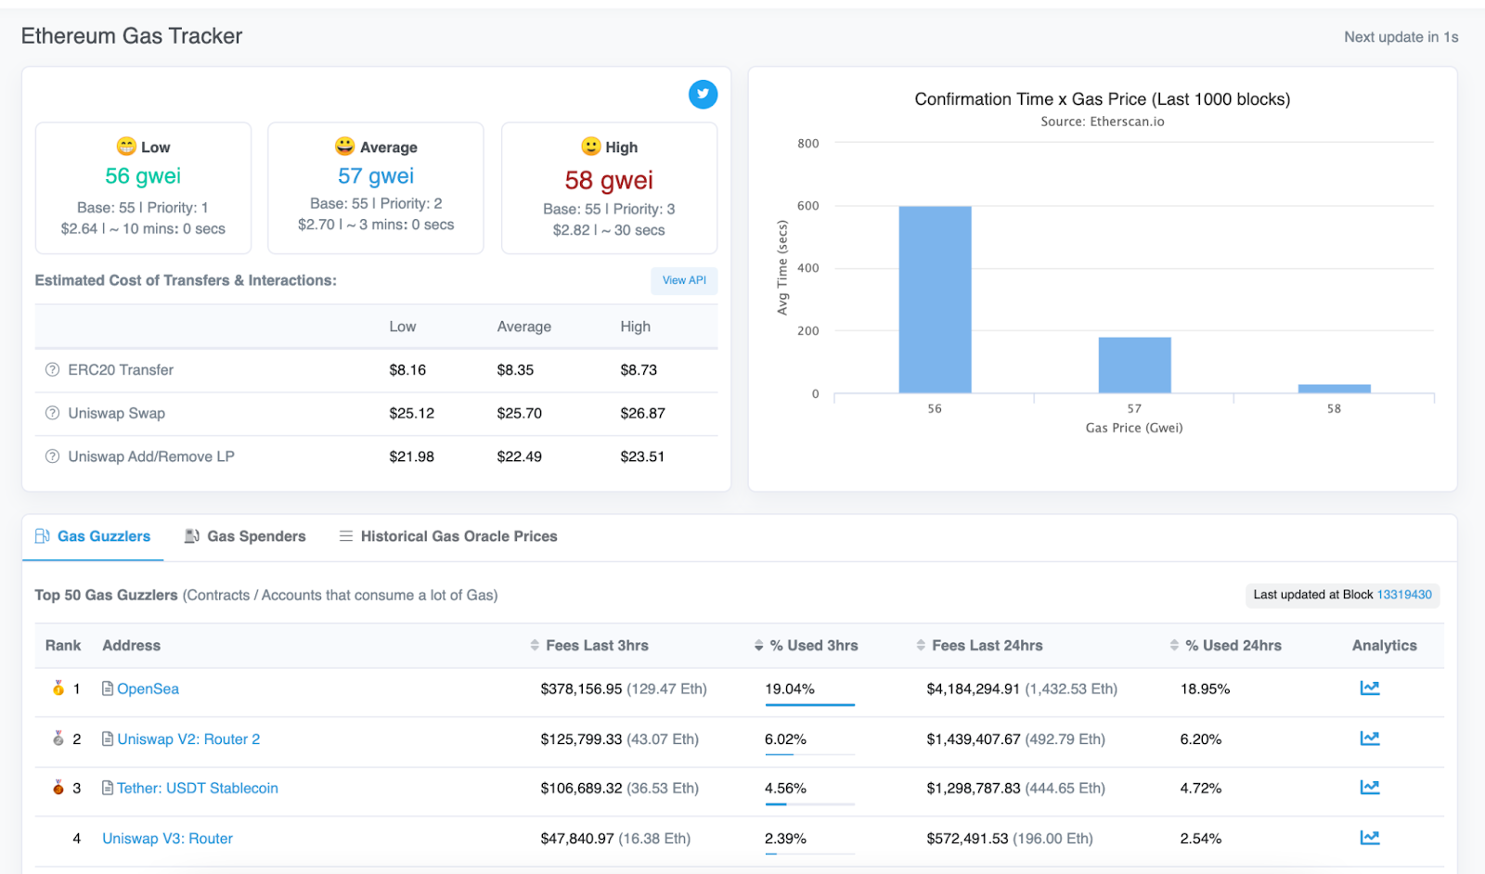This screenshot has width=1485, height=874.
Task: Open the OpenSea address link
Action: point(148,689)
